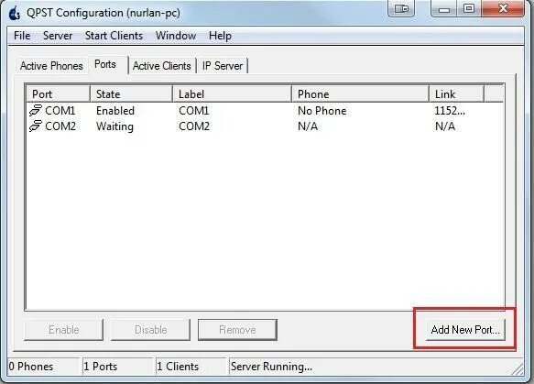Viewport: 534px width, 384px height.
Task: Click the QPST app icon in title bar
Action: [x=15, y=13]
